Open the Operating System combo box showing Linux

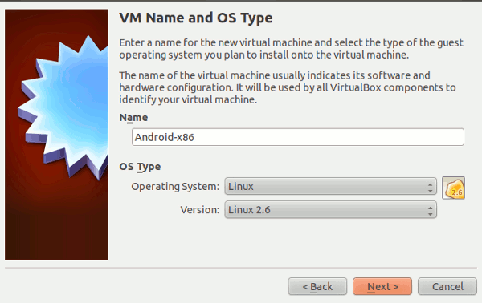330,186
